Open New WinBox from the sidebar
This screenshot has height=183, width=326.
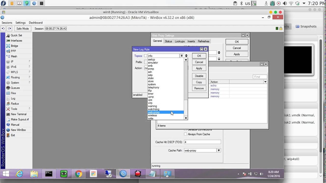coord(18,130)
